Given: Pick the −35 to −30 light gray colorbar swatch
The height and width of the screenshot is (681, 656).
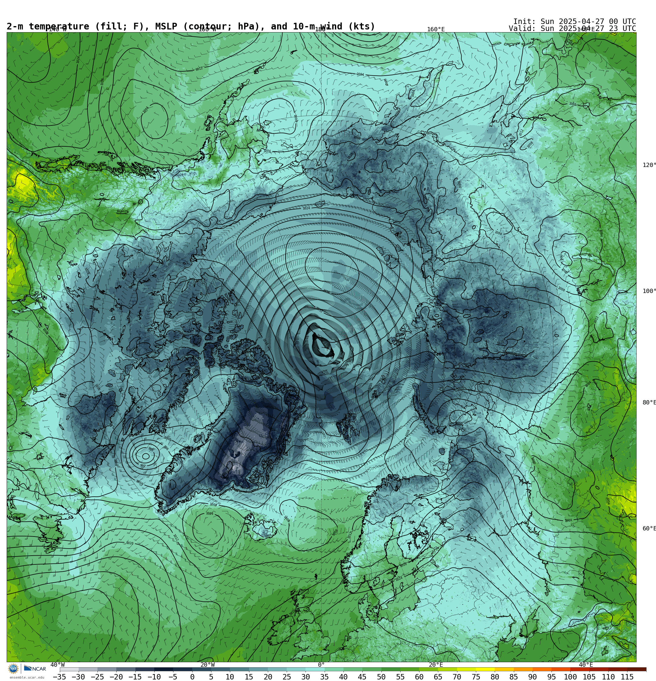Looking at the screenshot, I should pyautogui.click(x=69, y=669).
